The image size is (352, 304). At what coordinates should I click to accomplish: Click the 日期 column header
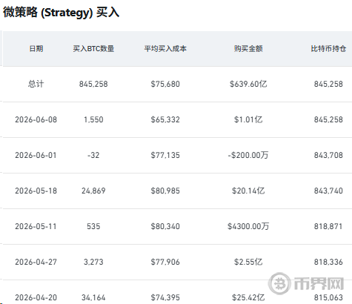pyautogui.click(x=36, y=48)
